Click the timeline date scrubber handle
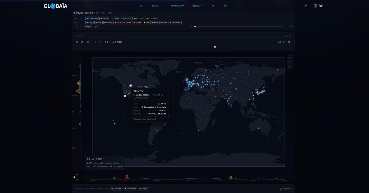Screen dimensions: 369x193 tap(215, 47)
